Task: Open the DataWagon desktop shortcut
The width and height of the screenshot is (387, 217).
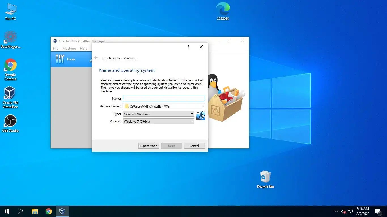Action: pyautogui.click(x=10, y=40)
